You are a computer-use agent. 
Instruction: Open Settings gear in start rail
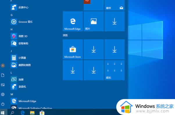[3, 94]
